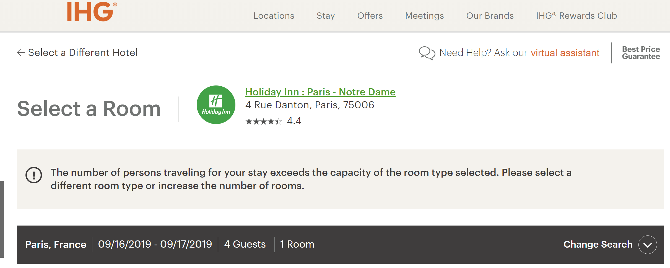The height and width of the screenshot is (268, 670).
Task: Open the virtual assistant link
Action: coord(565,53)
